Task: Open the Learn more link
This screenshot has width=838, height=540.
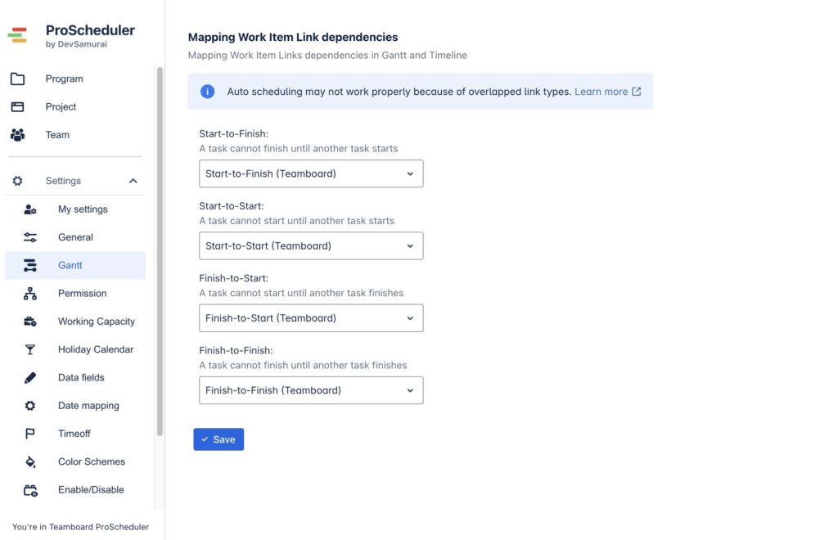Action: tap(603, 91)
